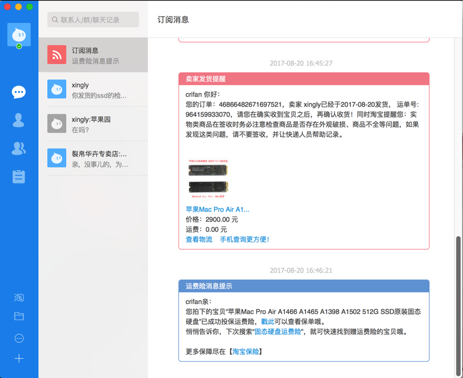Click the user avatar in the sidebar

coord(19,34)
